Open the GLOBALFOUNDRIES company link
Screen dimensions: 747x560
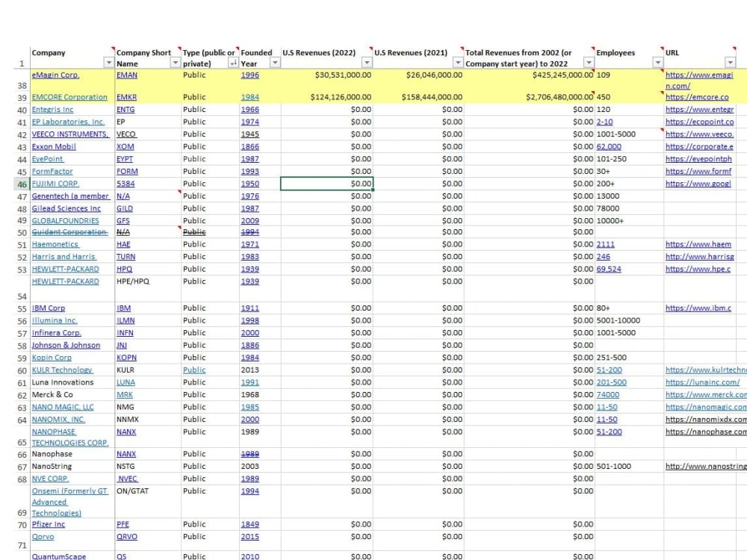click(x=65, y=221)
